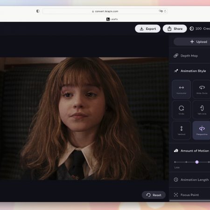Select the Tall Circle animation style

[202, 110]
